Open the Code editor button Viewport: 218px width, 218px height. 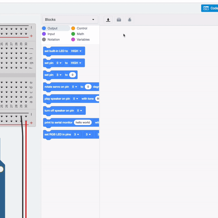pyautogui.click(x=210, y=8)
